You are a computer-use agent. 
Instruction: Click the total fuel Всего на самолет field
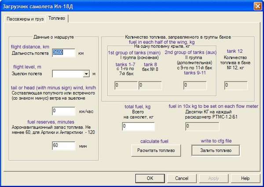[139, 126]
